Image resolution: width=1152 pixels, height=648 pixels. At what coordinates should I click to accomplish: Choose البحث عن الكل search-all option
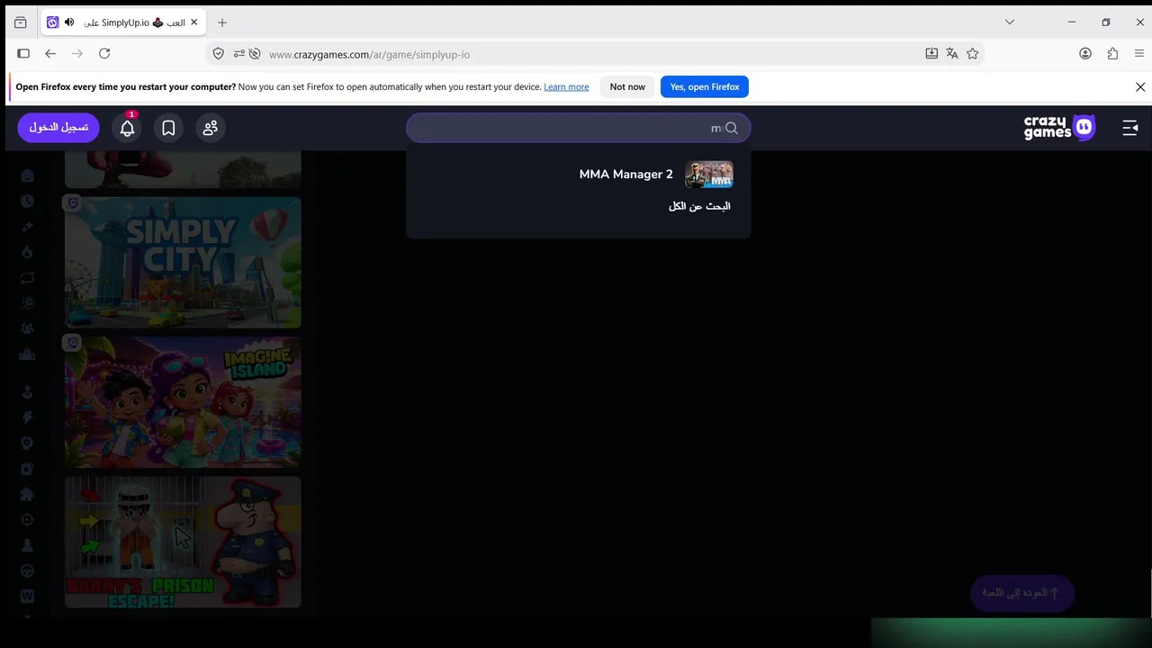[x=699, y=206]
